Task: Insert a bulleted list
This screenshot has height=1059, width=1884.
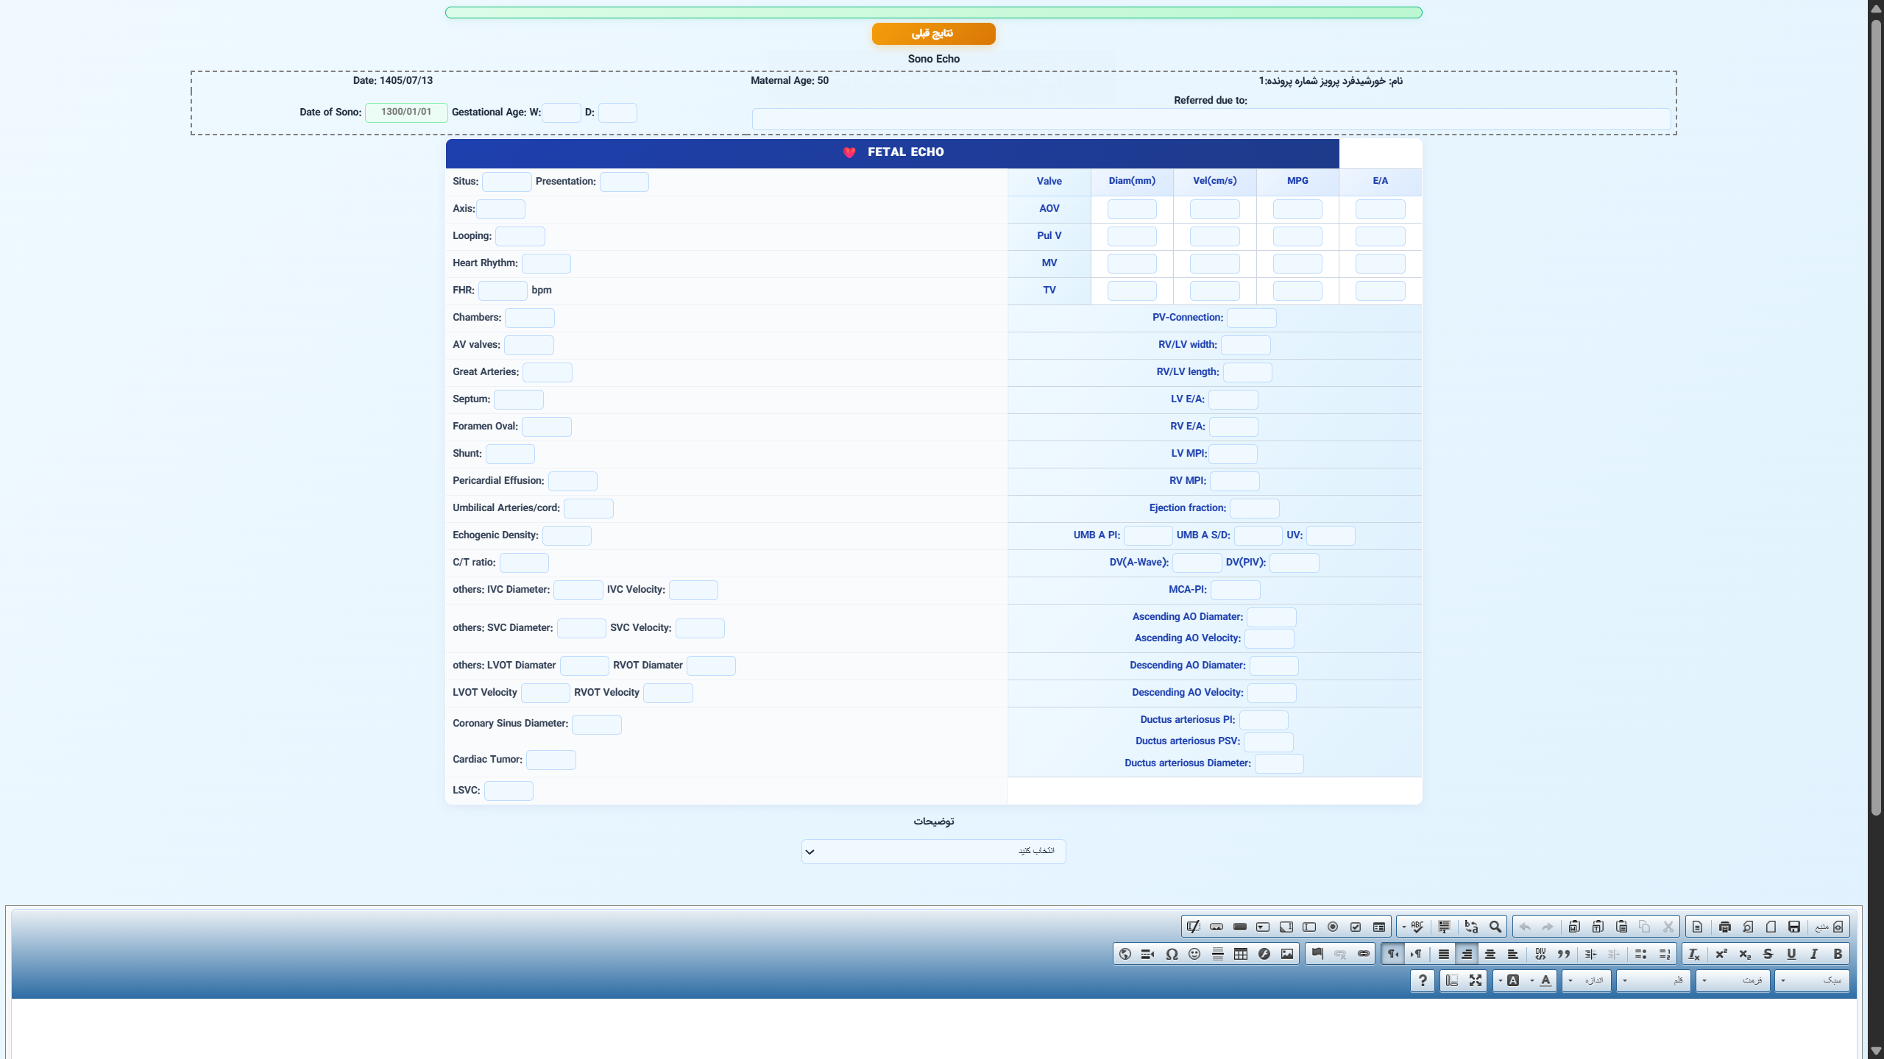Action: tap(1640, 954)
